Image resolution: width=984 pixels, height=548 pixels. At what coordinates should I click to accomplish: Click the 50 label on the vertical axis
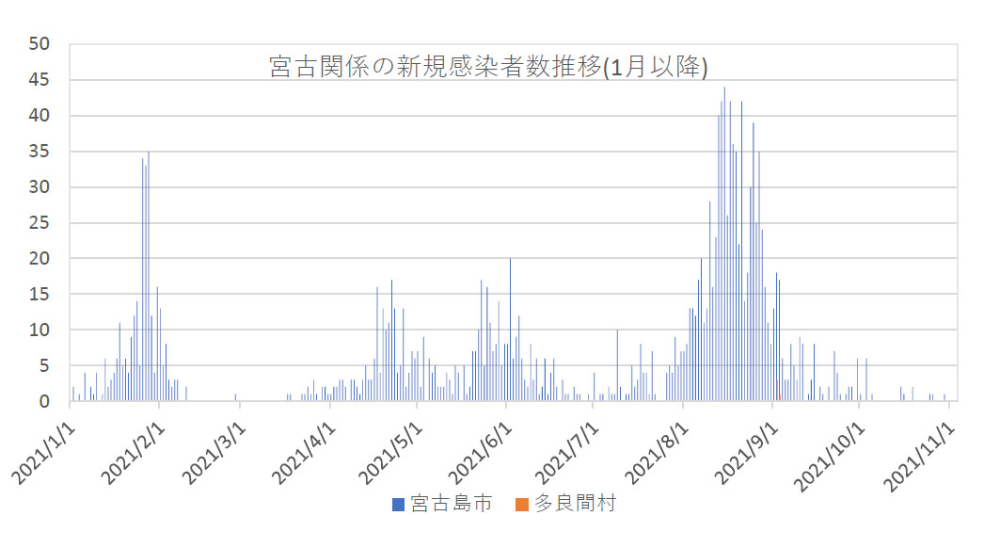click(40, 44)
